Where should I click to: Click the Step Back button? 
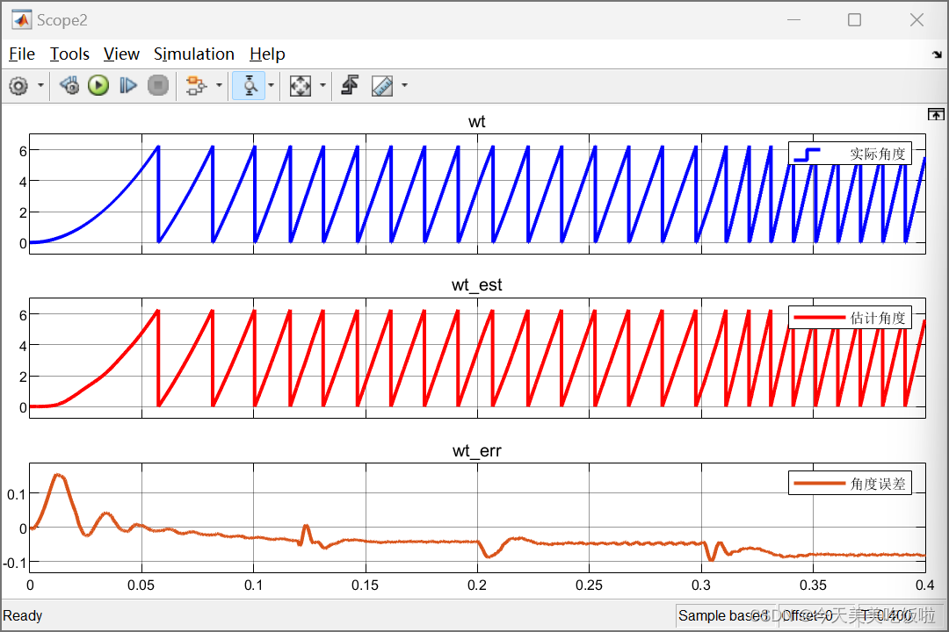pos(69,85)
